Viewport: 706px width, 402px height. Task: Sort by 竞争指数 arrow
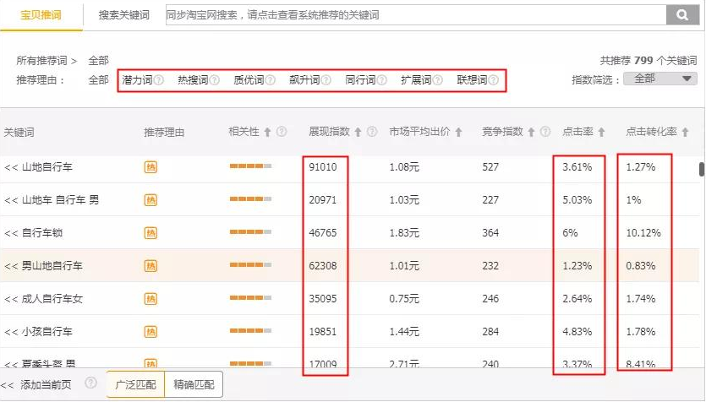tap(531, 132)
